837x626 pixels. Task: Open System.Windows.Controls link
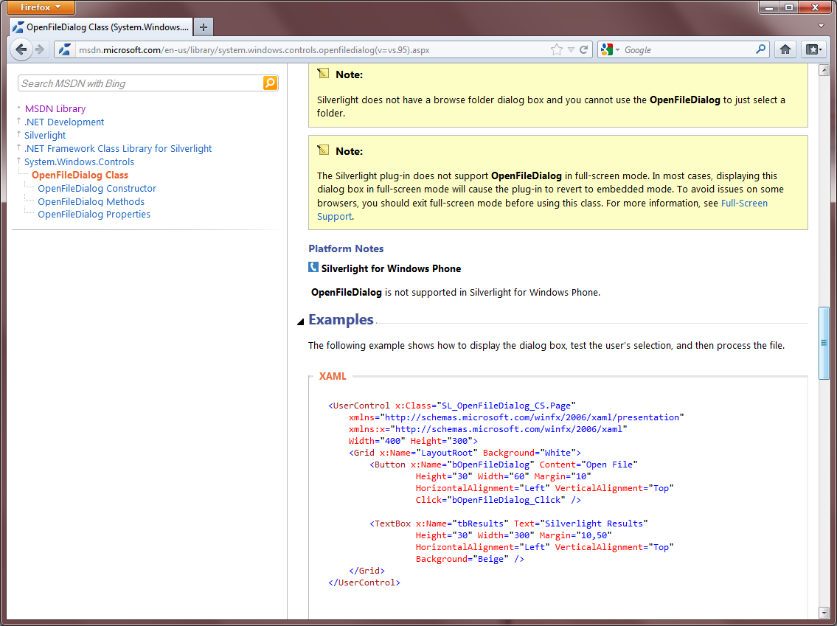(x=79, y=161)
